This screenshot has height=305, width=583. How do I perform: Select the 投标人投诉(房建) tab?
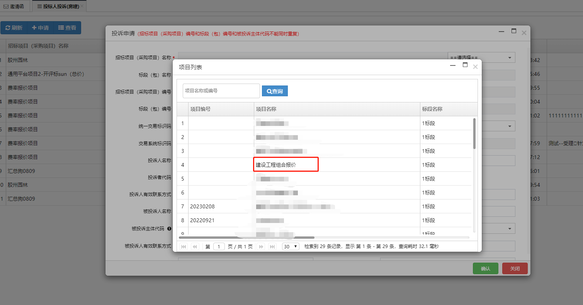click(58, 7)
